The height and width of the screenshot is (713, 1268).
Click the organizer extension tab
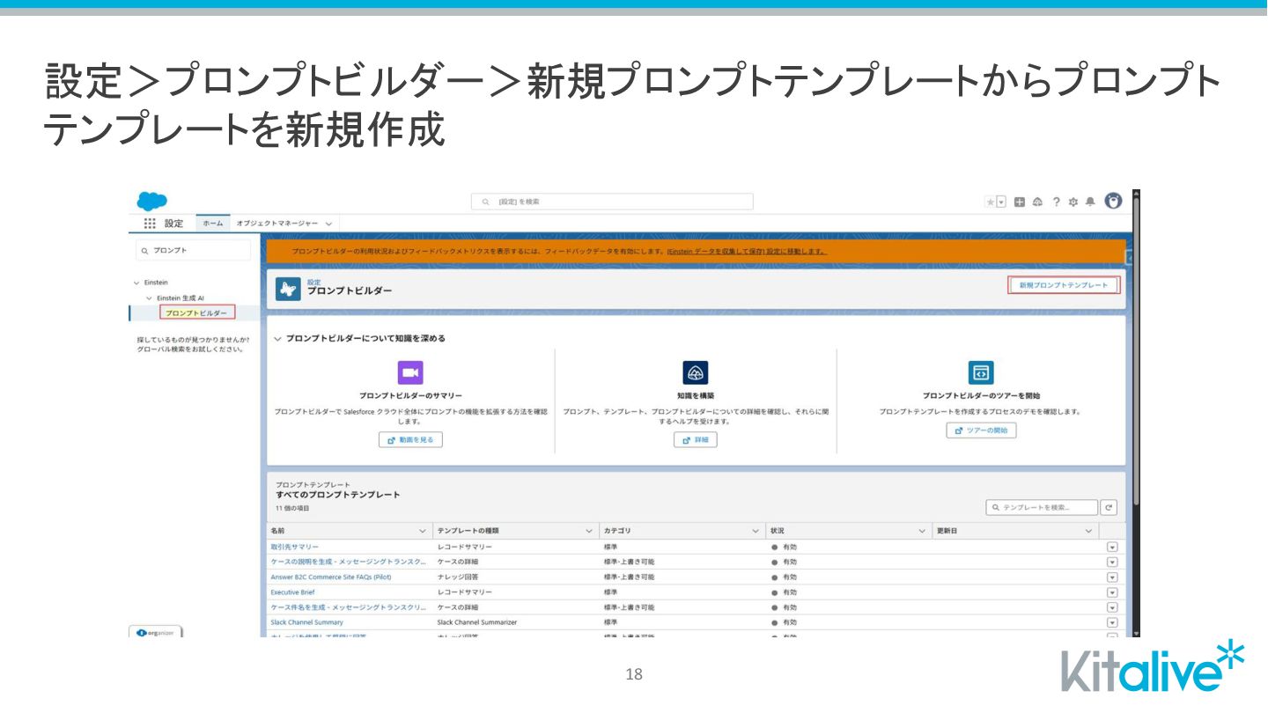click(x=156, y=632)
